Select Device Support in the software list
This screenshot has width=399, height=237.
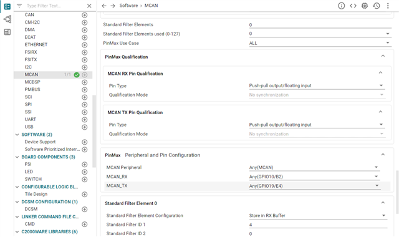(40, 142)
